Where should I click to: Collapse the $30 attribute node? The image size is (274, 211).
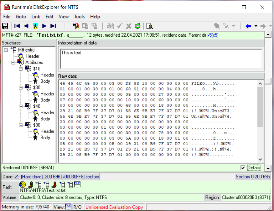tap(21, 88)
